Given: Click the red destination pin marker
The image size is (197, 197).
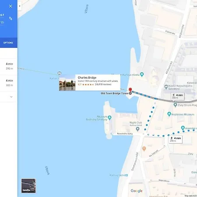Looking at the screenshot, I should point(130,90).
